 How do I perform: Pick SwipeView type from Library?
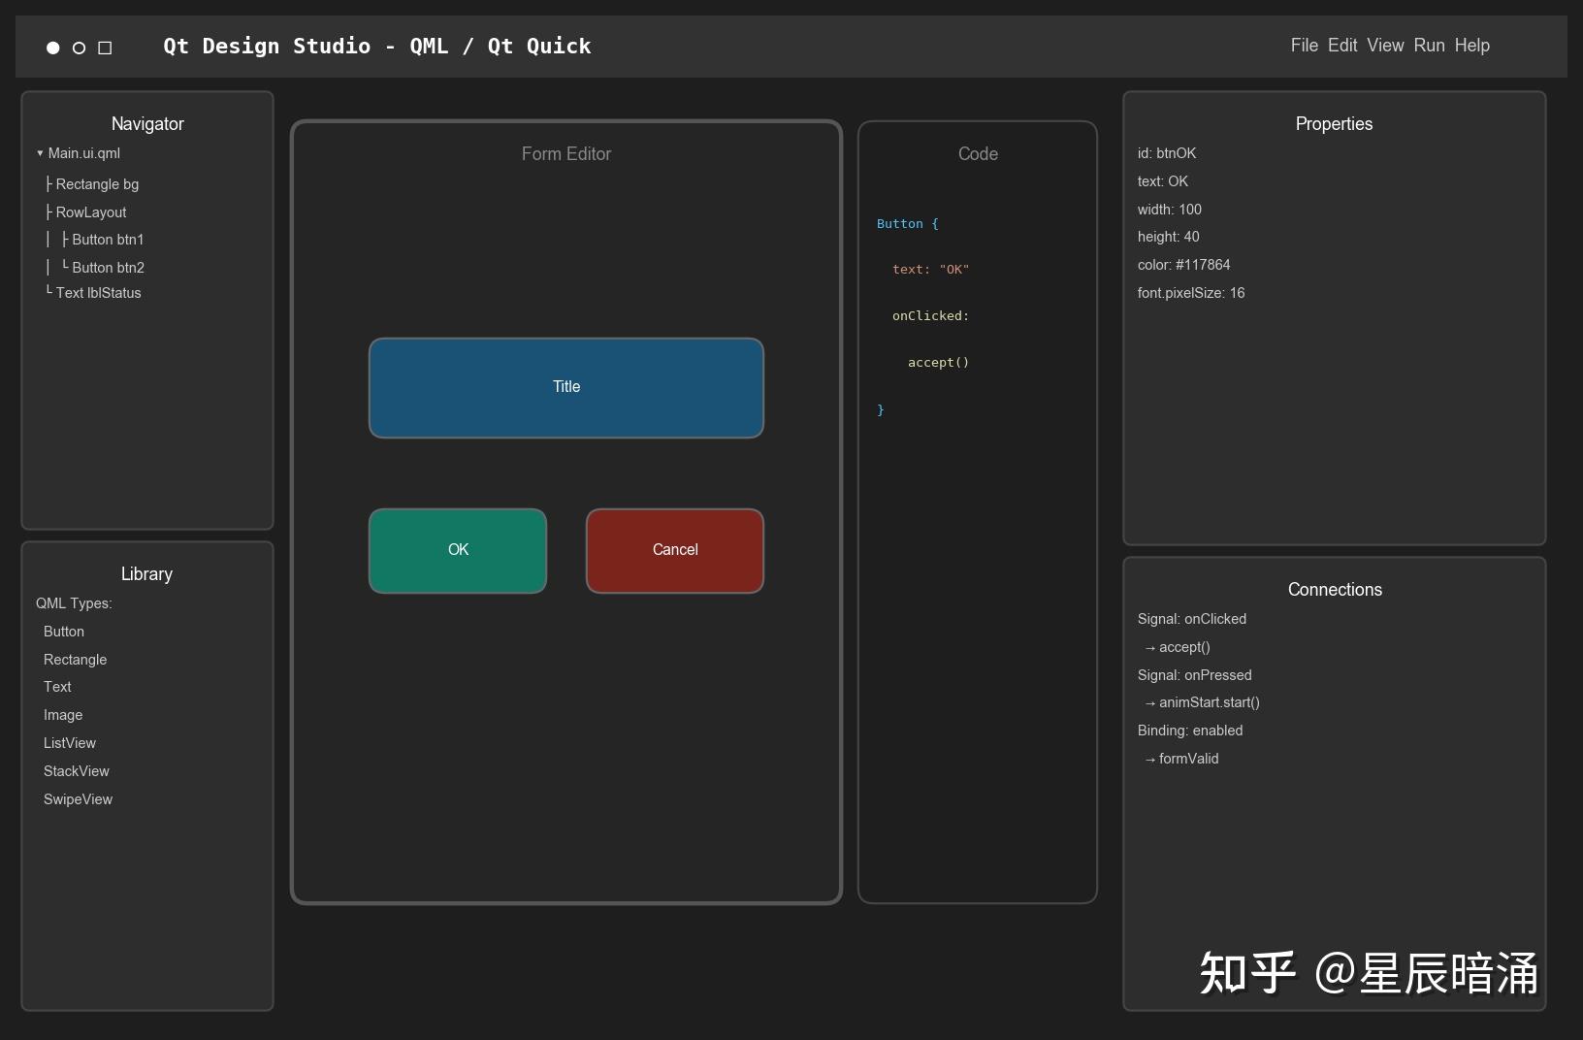[79, 799]
